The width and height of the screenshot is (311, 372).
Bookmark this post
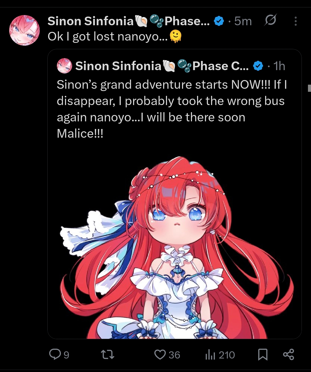(x=263, y=355)
